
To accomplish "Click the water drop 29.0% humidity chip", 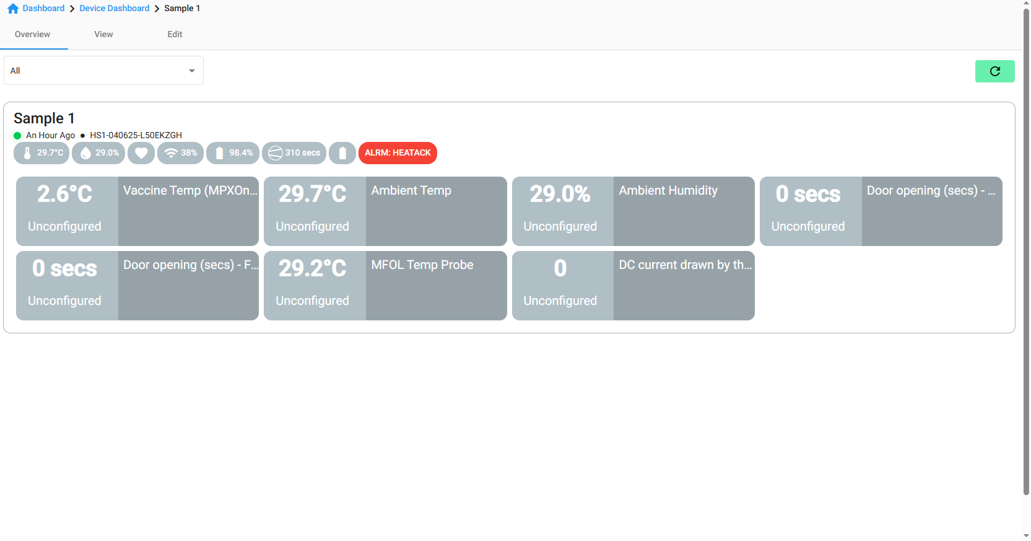I will click(x=98, y=153).
